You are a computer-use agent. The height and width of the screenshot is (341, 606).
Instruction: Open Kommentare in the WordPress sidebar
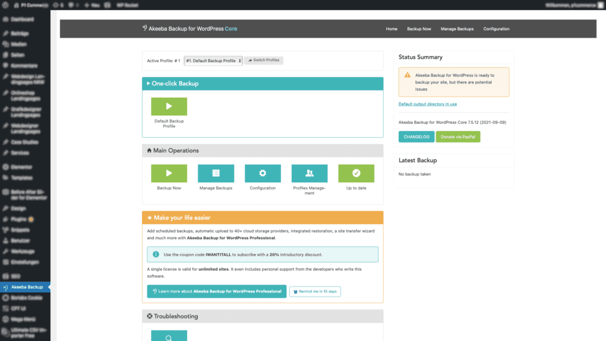click(x=24, y=66)
